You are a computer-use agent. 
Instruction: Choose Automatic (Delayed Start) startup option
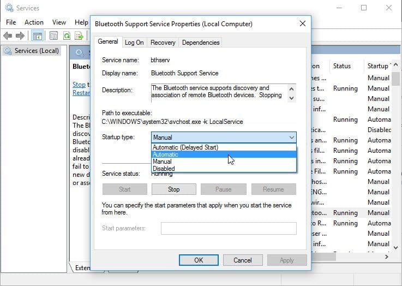pyautogui.click(x=224, y=147)
